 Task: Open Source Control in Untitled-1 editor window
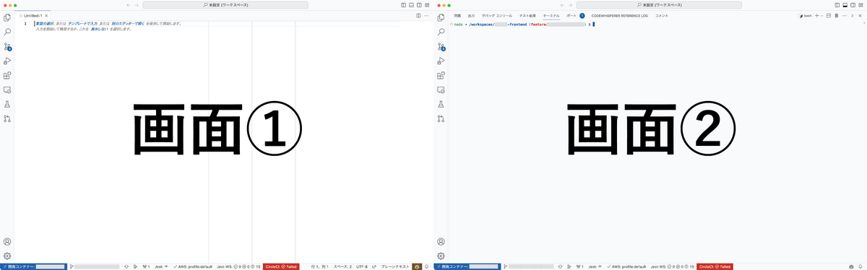(7, 46)
